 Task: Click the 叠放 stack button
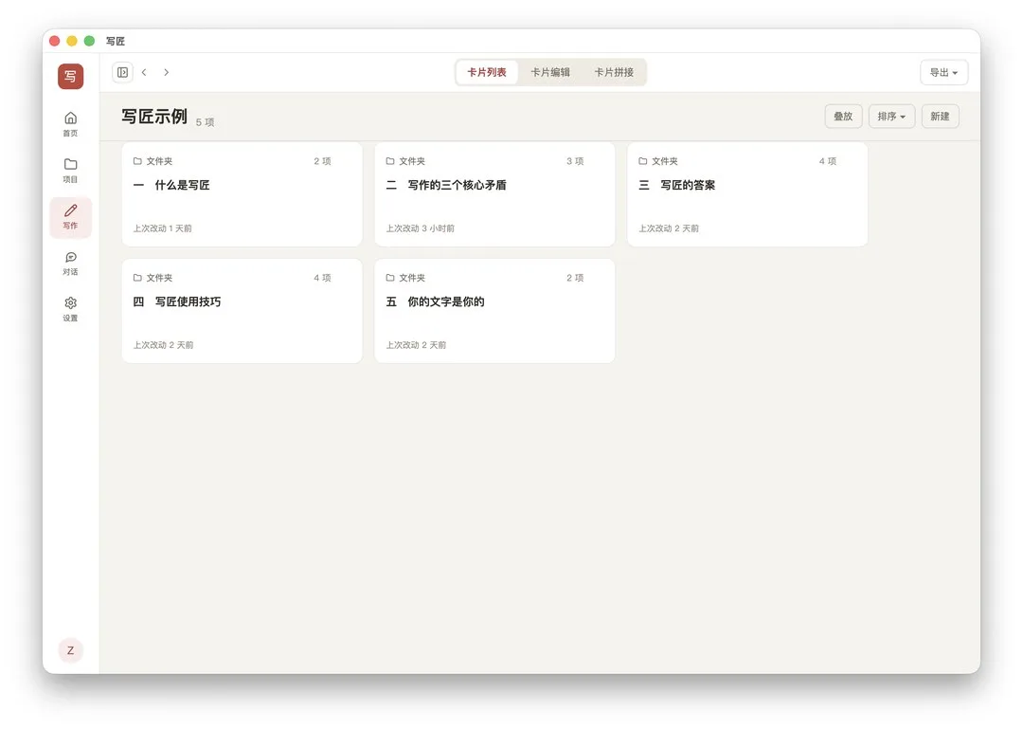pos(844,117)
